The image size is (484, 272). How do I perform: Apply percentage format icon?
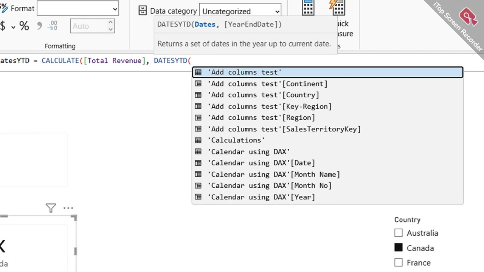point(24,26)
